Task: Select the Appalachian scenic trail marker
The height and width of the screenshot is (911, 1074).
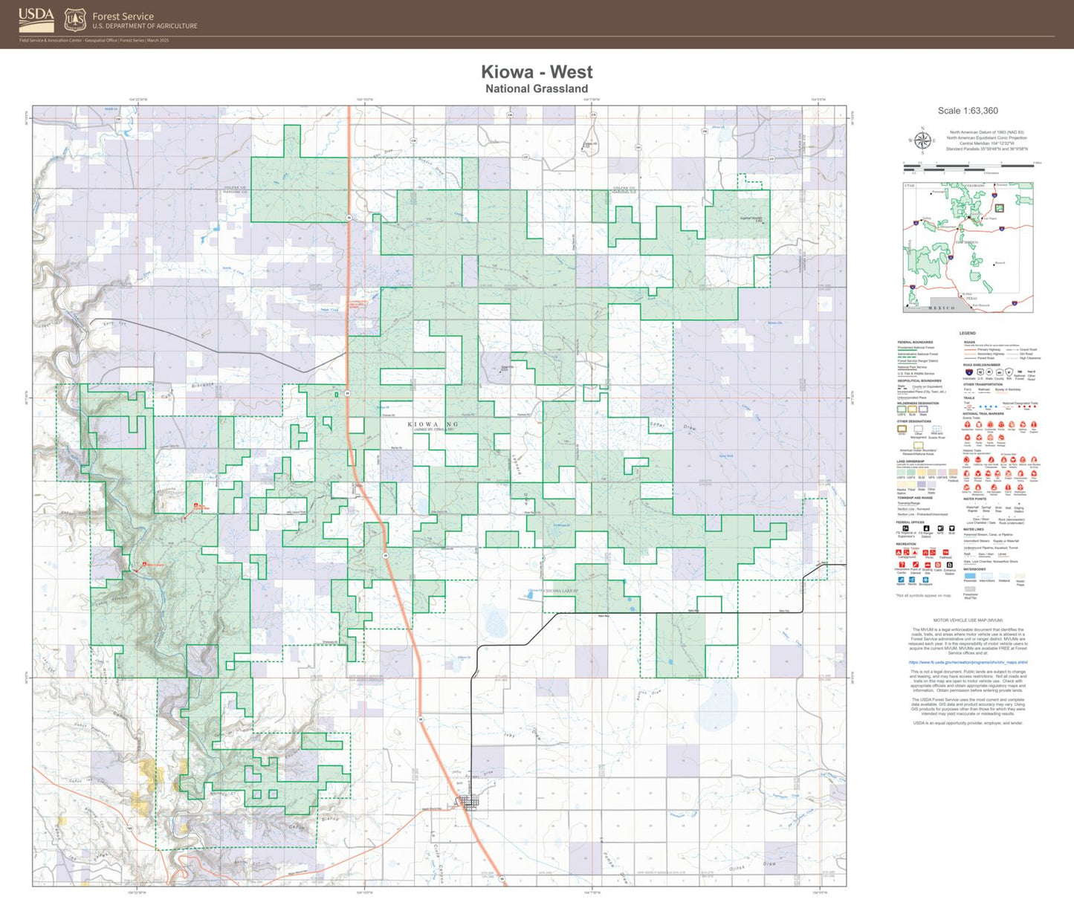Action: [x=967, y=424]
